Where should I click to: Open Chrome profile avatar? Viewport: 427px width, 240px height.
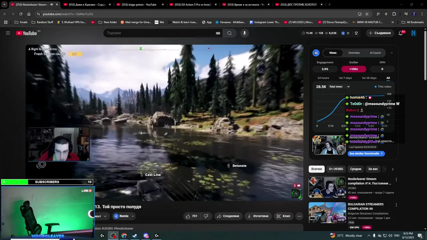[414, 14]
